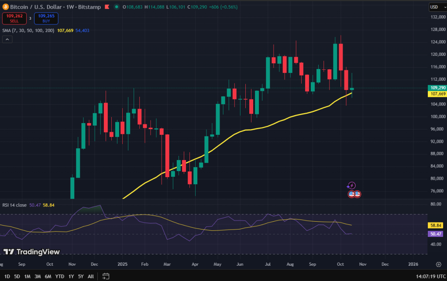Click the 2026 label on the time axis
The height and width of the screenshot is (281, 447).
413,264
